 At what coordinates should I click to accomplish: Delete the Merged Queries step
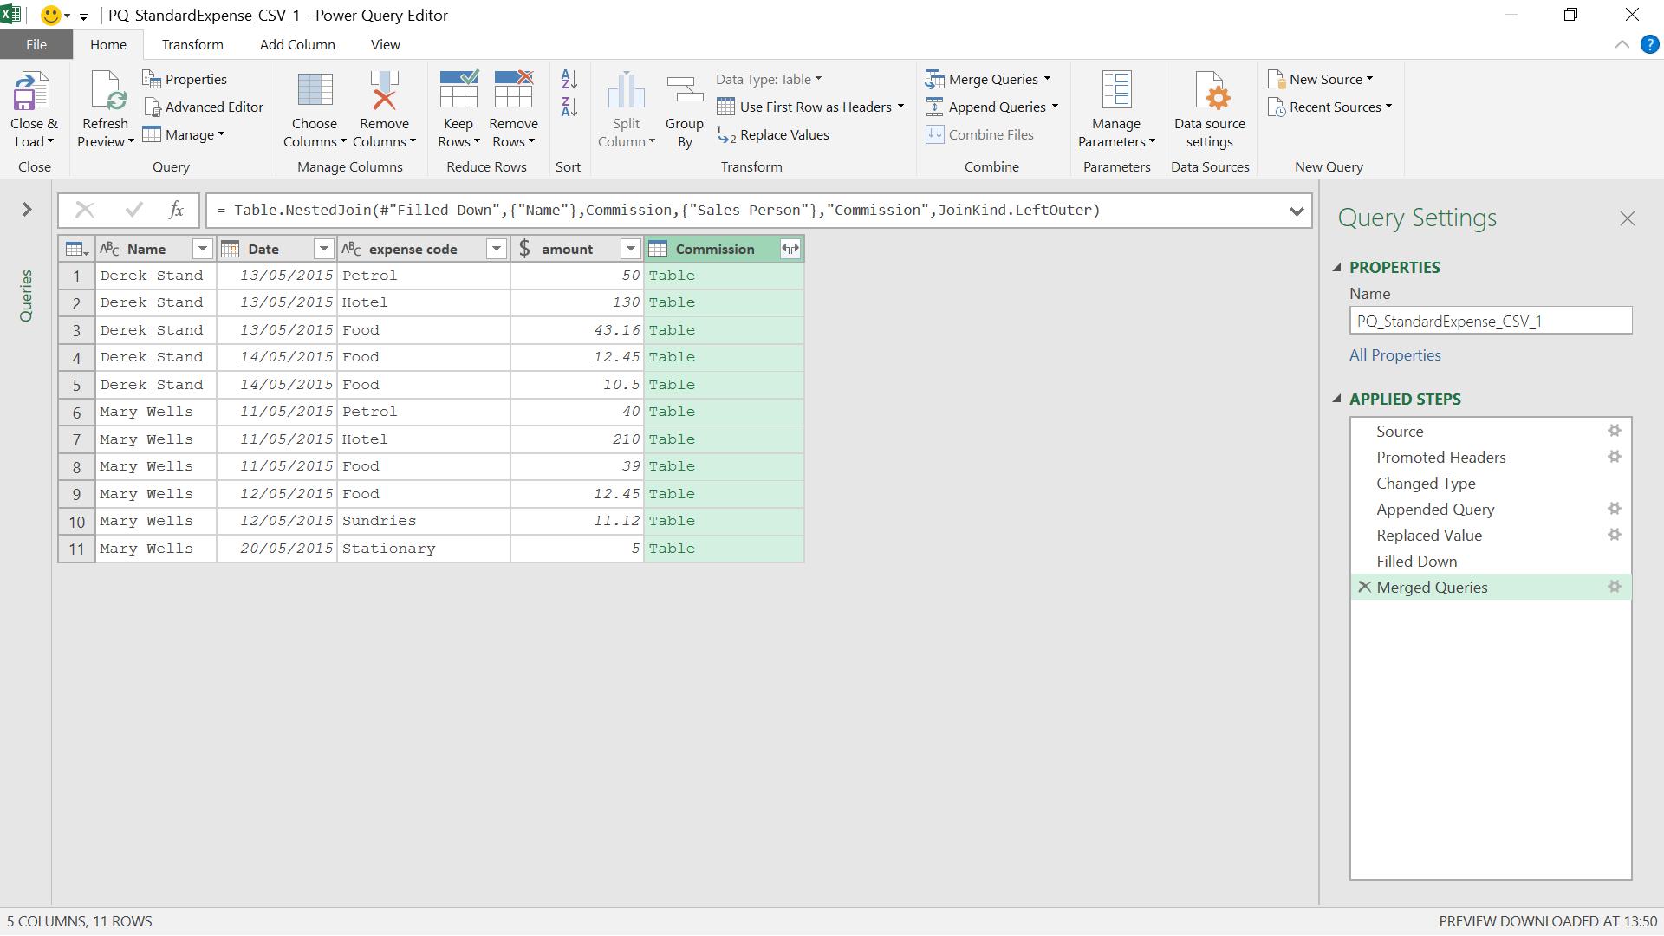1364,588
